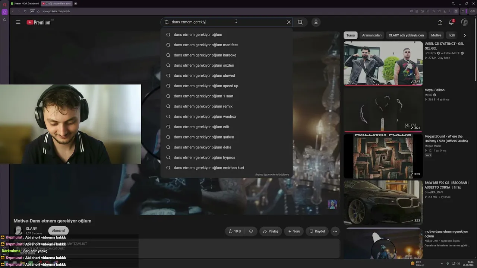The height and width of the screenshot is (268, 477).
Task: Choose suggestion ending in "hypnos"
Action: click(x=227, y=157)
